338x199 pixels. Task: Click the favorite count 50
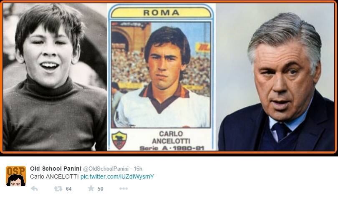[x=101, y=189]
